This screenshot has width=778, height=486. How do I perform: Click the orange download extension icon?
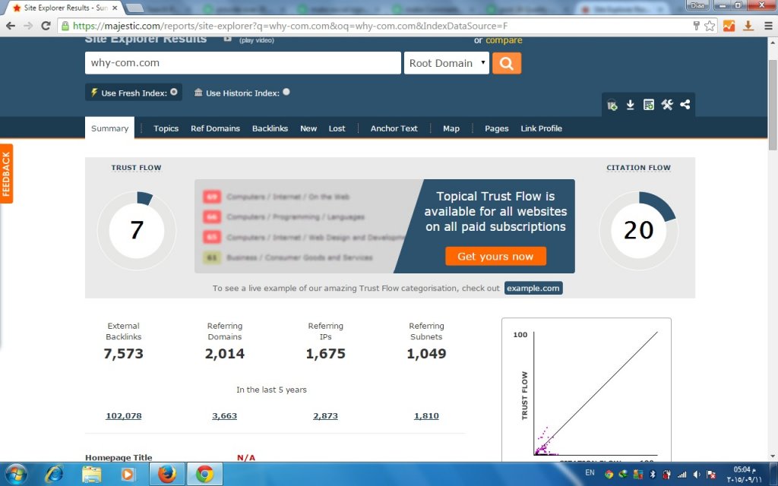(748, 26)
